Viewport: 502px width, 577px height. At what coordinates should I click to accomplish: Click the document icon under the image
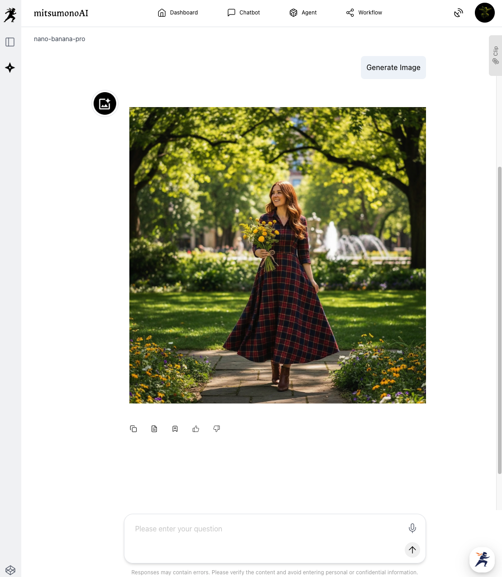(x=154, y=429)
